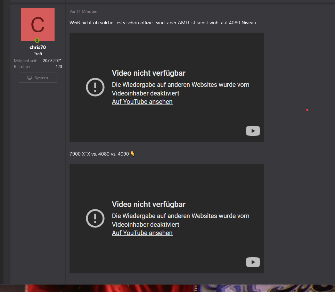The width and height of the screenshot is (335, 292).
Task: Click the 'Profi' user rank label
Action: tap(38, 54)
